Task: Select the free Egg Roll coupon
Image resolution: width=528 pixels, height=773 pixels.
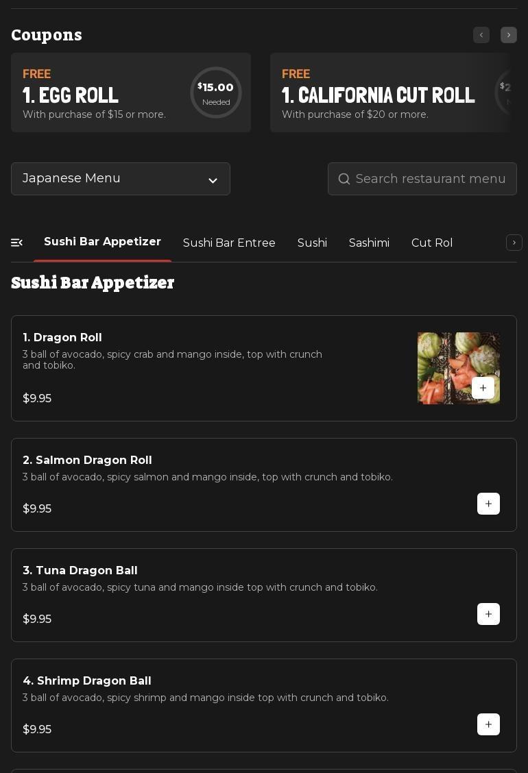Action: pyautogui.click(x=131, y=93)
